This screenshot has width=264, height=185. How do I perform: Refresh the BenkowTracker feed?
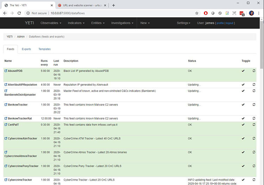[x=254, y=105]
